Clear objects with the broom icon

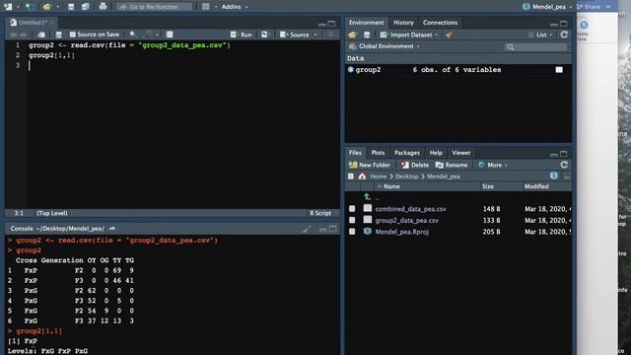pyautogui.click(x=450, y=35)
